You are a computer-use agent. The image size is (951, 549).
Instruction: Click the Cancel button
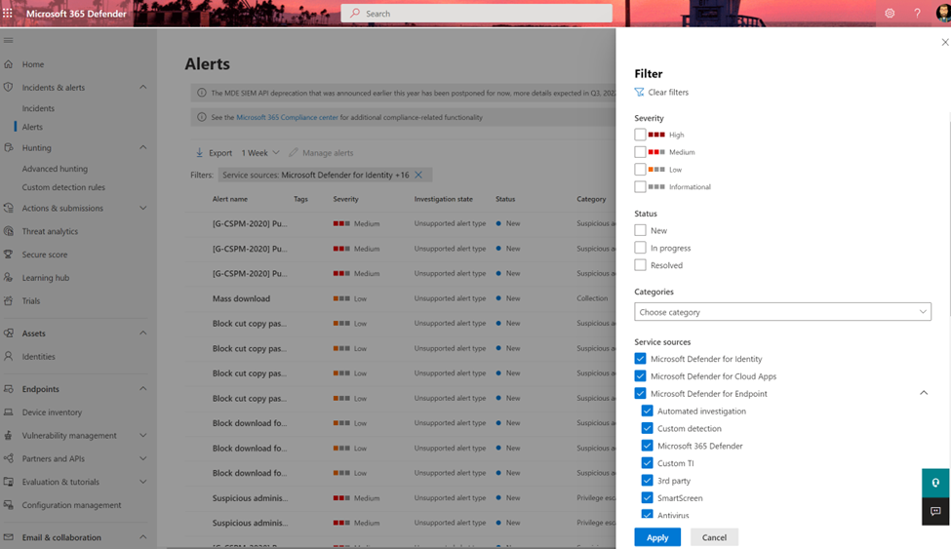[714, 537]
